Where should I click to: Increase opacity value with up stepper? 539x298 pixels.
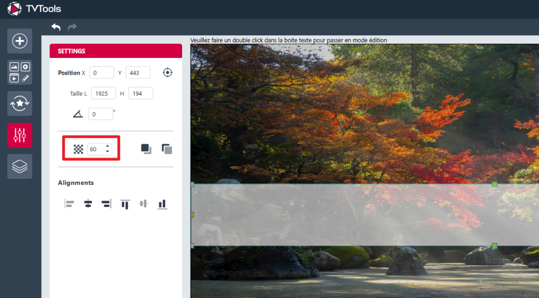tap(107, 146)
